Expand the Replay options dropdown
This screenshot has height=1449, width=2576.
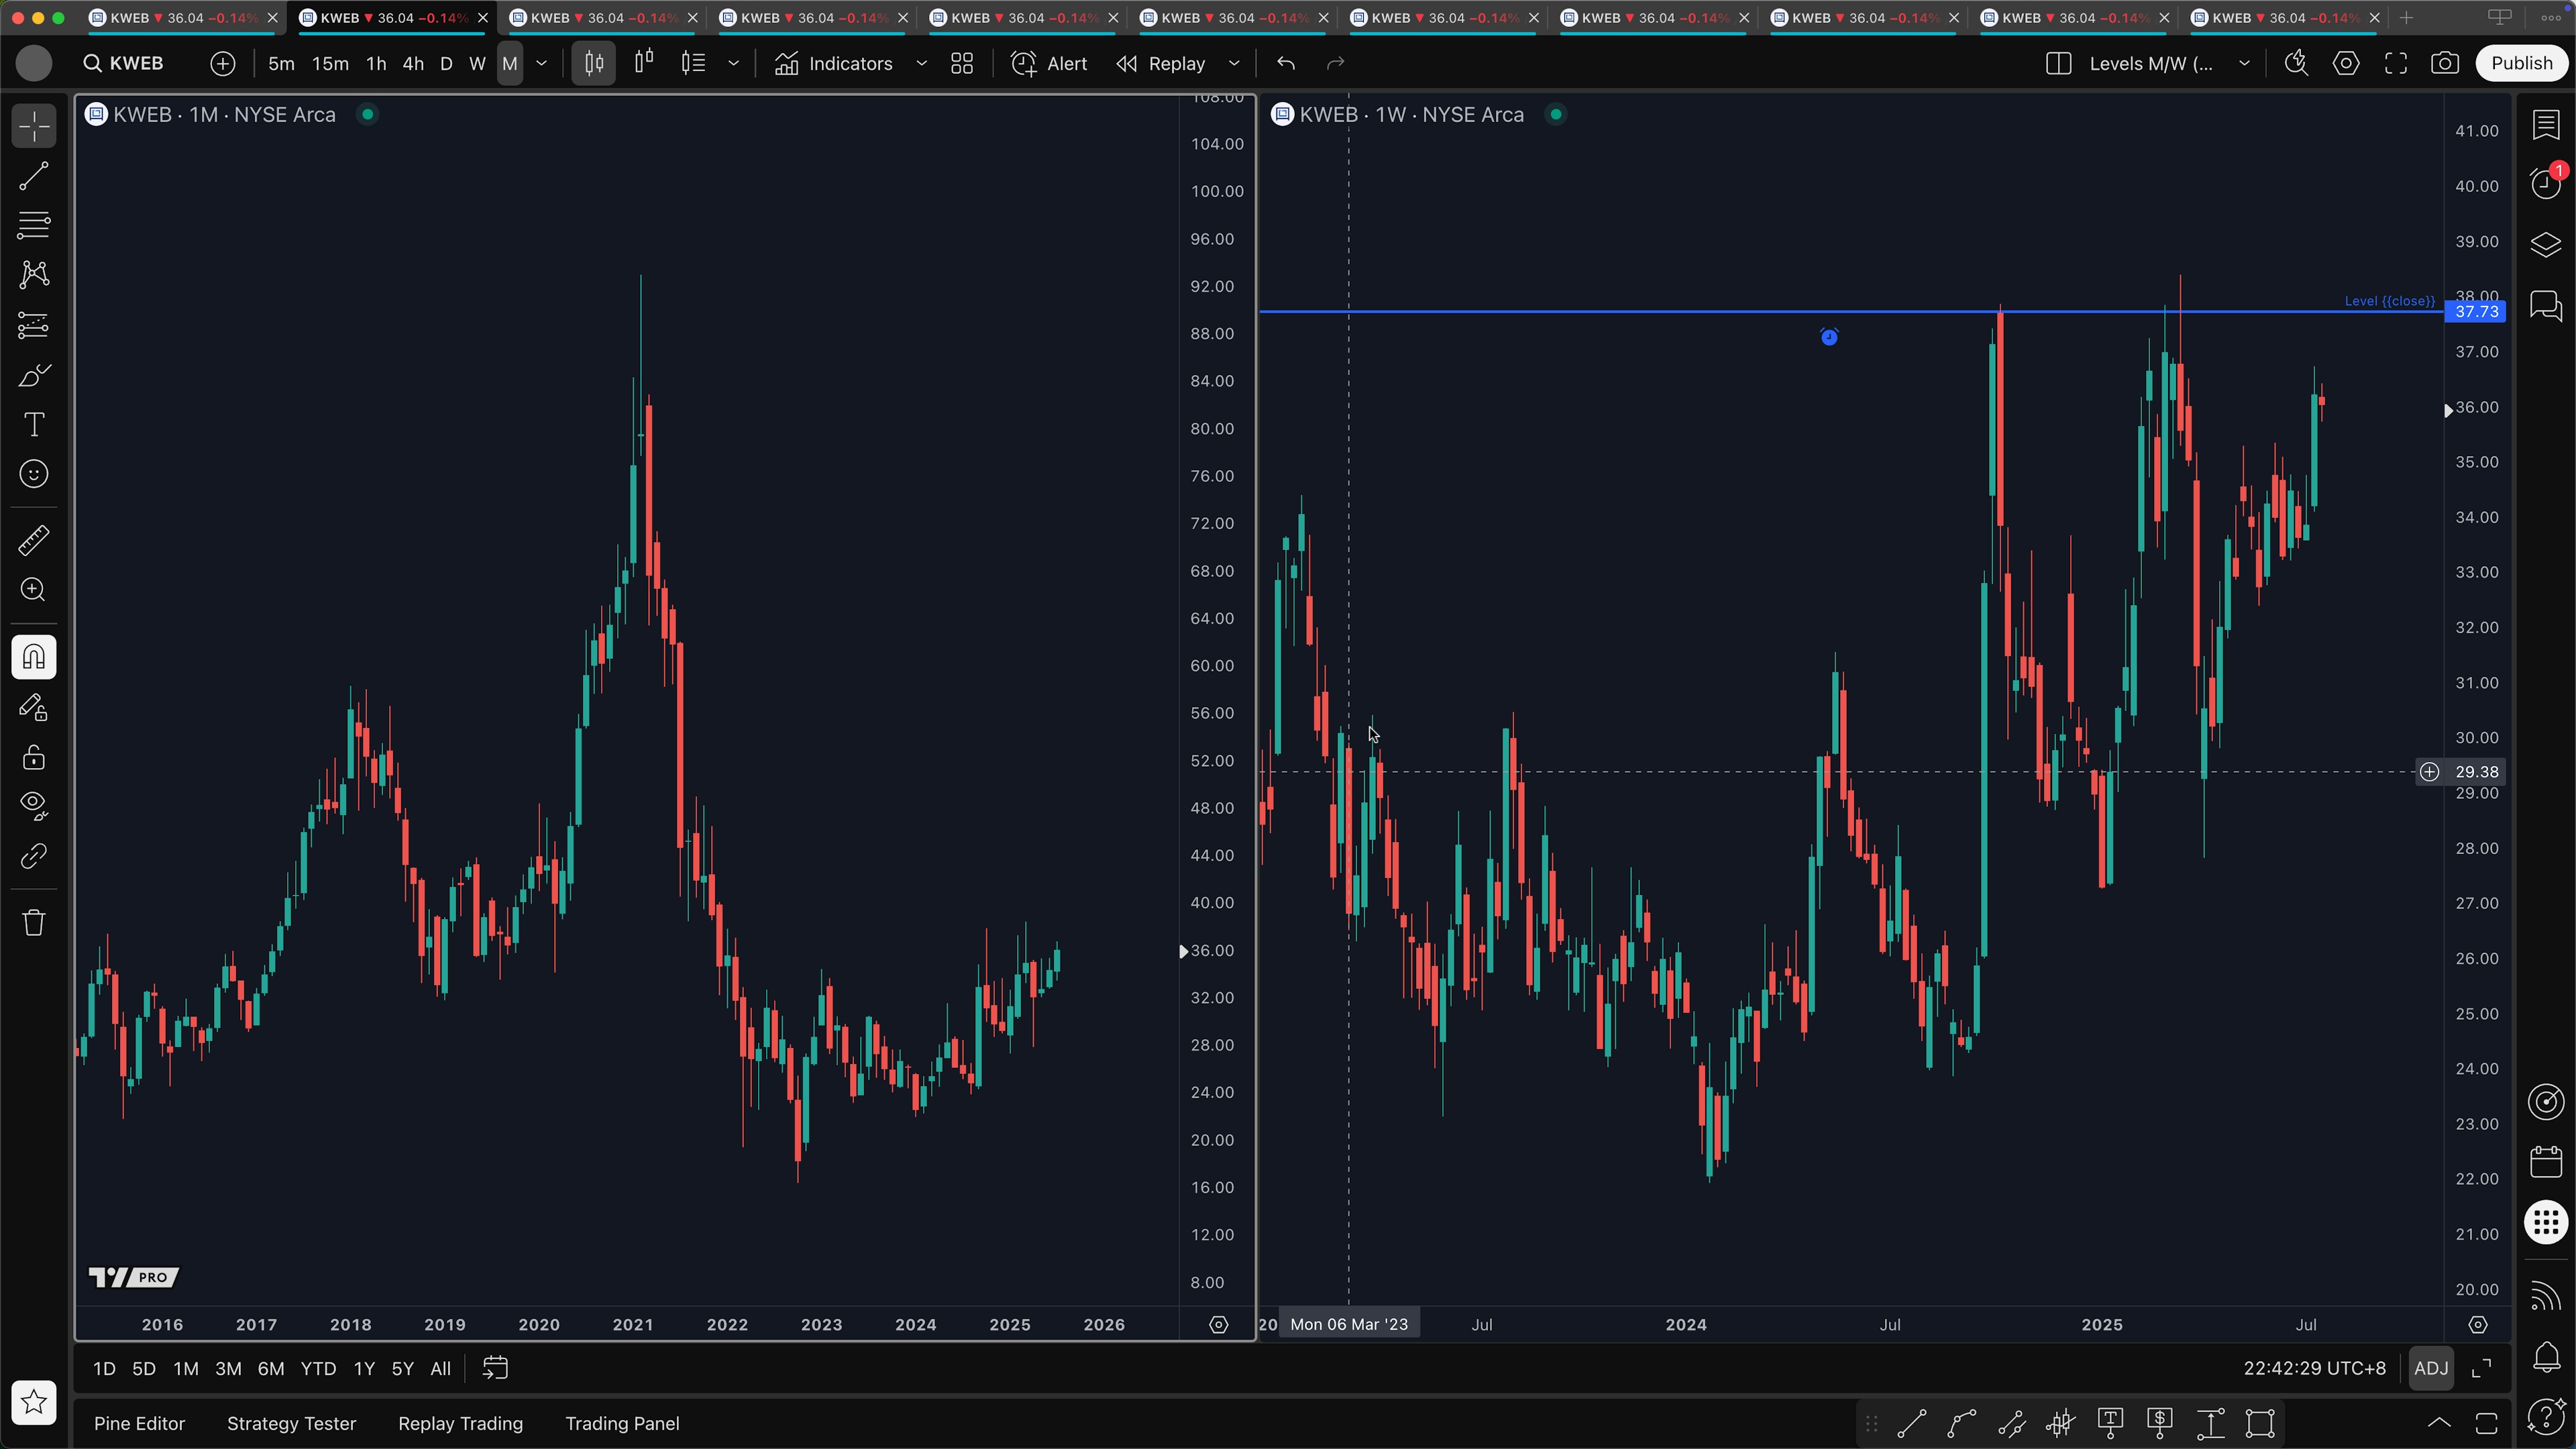click(x=1234, y=63)
